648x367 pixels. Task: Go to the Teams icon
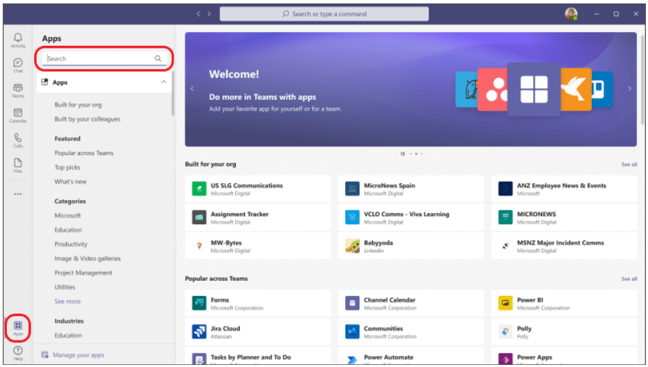(18, 90)
